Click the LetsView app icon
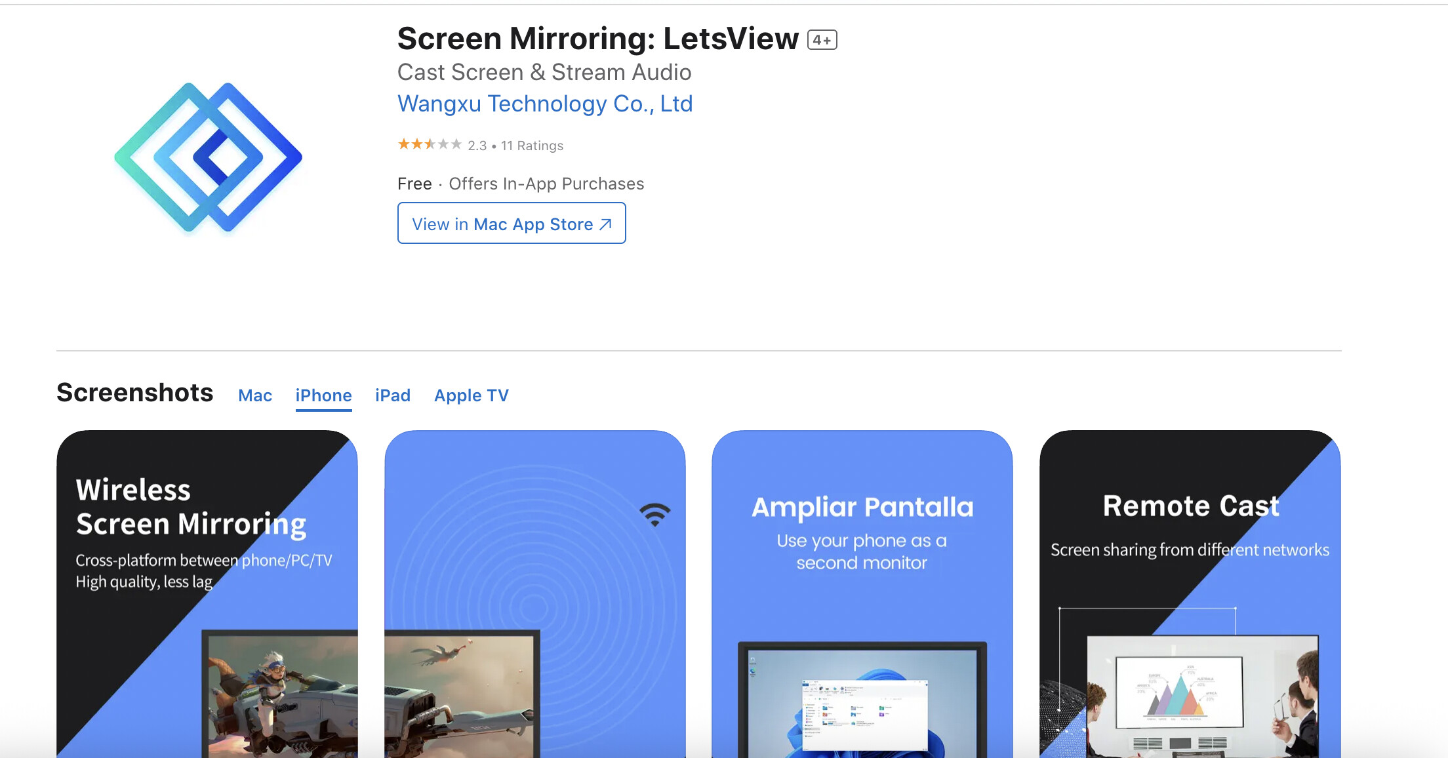Screen dimensions: 1448x758 point(208,157)
